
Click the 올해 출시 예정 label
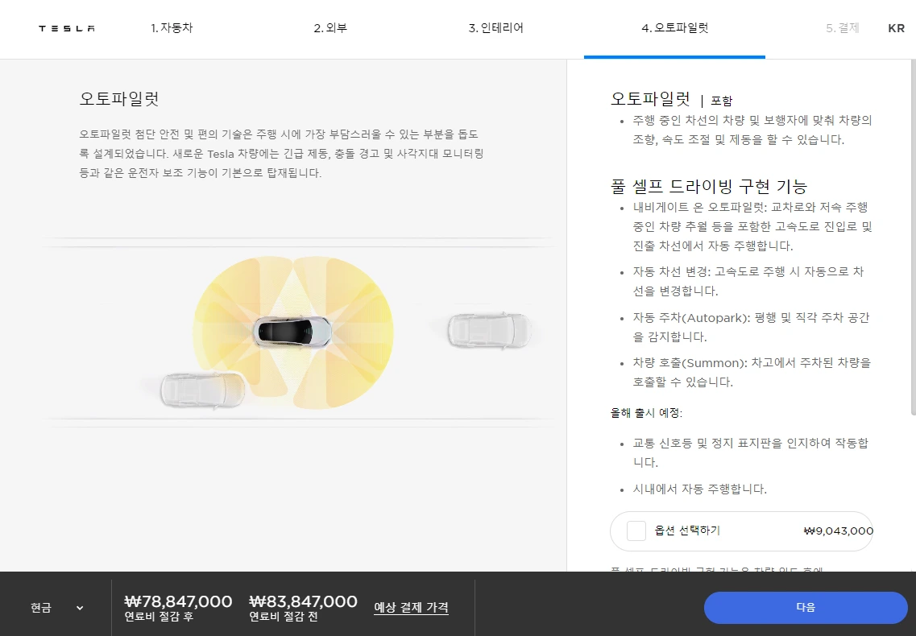pos(646,413)
